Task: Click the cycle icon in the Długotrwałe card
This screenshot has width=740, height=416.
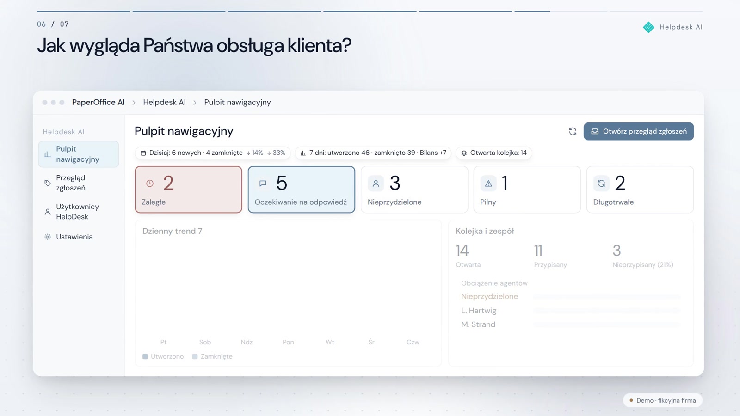Action: [601, 184]
